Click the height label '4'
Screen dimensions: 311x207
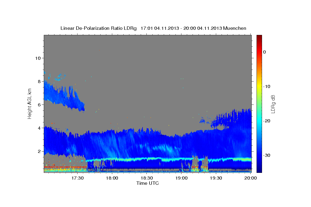(39, 128)
